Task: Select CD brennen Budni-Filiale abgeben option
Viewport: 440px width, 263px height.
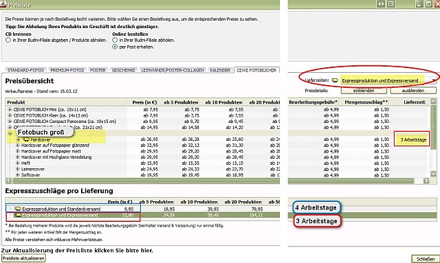Action: [8, 40]
